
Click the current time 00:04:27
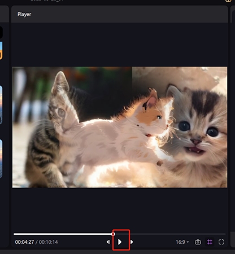(x=24, y=242)
